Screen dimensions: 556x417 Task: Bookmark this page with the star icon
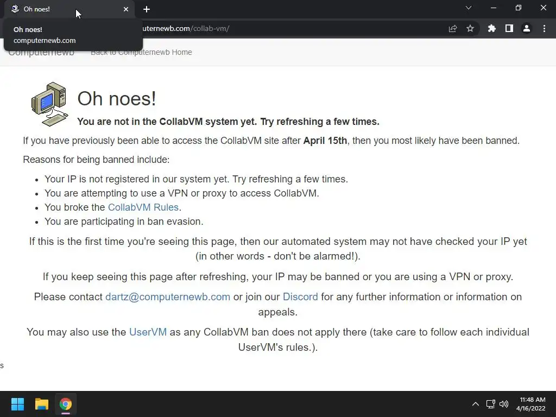coord(470,28)
